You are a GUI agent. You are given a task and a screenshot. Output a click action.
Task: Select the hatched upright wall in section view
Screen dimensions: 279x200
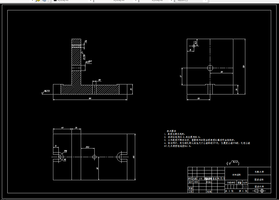pos(76,62)
